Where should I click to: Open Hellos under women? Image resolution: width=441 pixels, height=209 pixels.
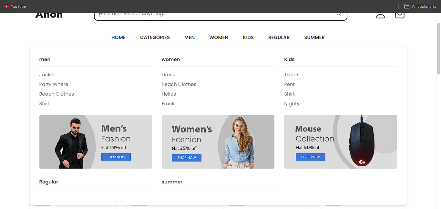click(169, 94)
